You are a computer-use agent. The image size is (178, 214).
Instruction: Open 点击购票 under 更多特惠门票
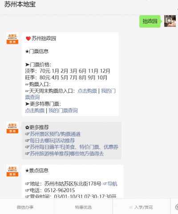pos(35,111)
